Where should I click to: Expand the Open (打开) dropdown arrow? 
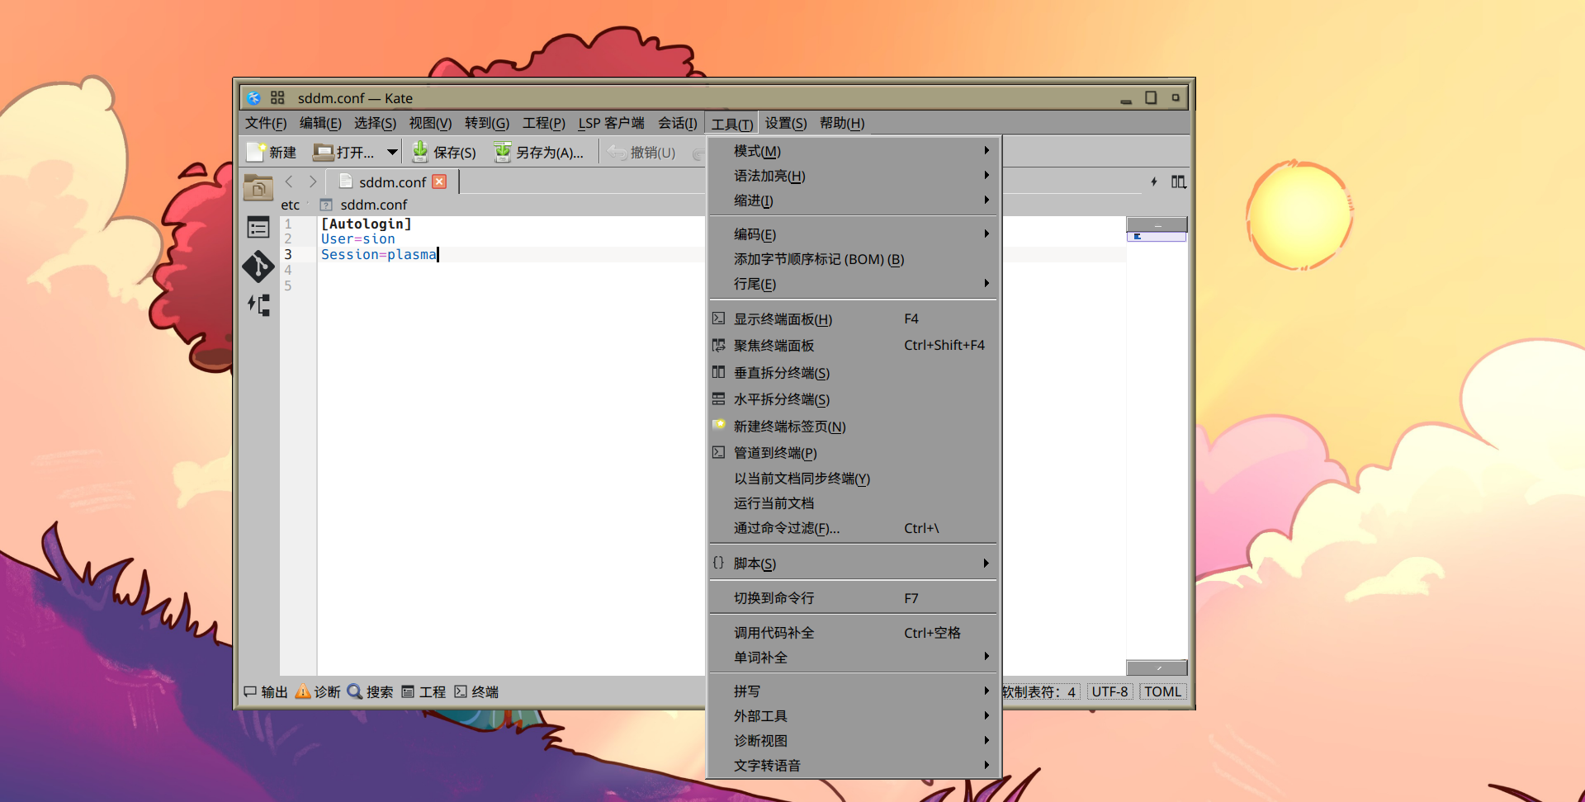[393, 152]
